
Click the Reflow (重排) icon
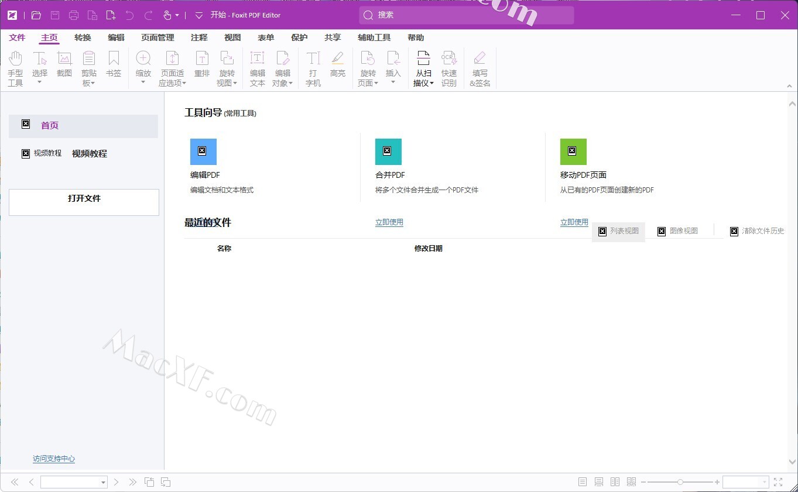[x=202, y=59]
